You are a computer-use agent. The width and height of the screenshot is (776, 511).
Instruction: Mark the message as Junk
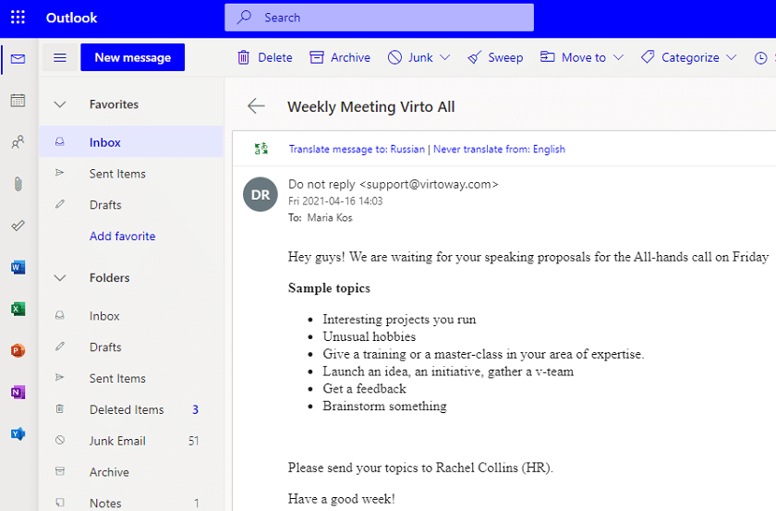coord(411,57)
